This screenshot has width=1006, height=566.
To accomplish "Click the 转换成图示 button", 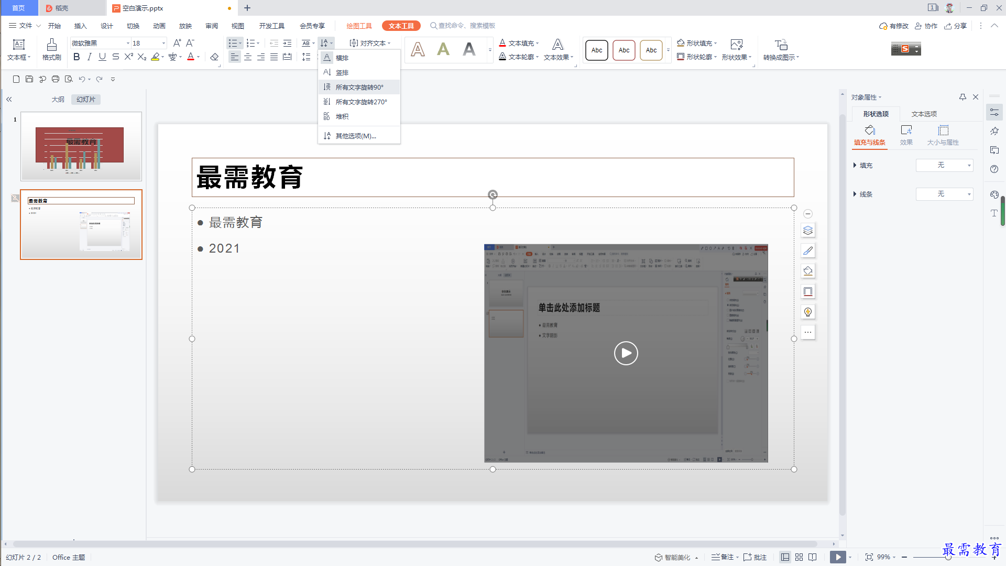I will [x=781, y=50].
